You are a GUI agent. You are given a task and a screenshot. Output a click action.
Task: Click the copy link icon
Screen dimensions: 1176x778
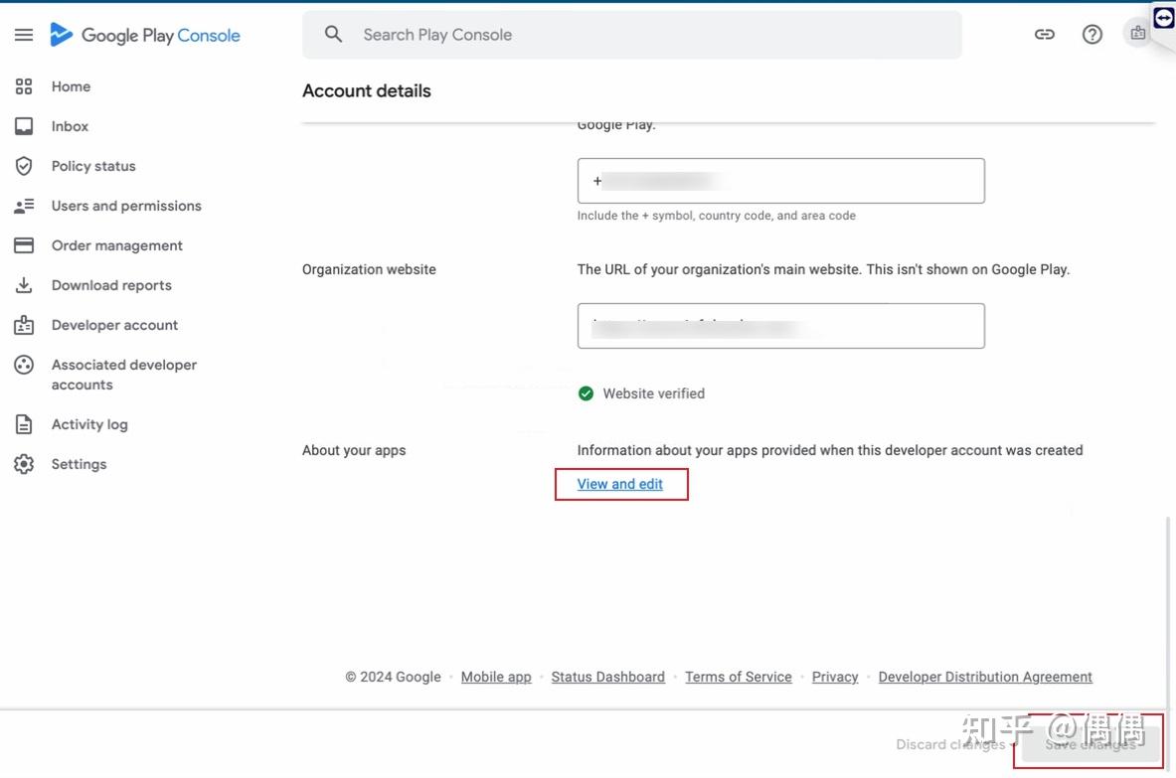click(x=1044, y=35)
